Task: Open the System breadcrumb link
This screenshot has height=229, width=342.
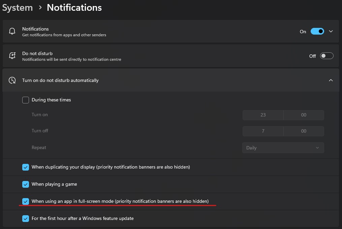Action: [17, 7]
